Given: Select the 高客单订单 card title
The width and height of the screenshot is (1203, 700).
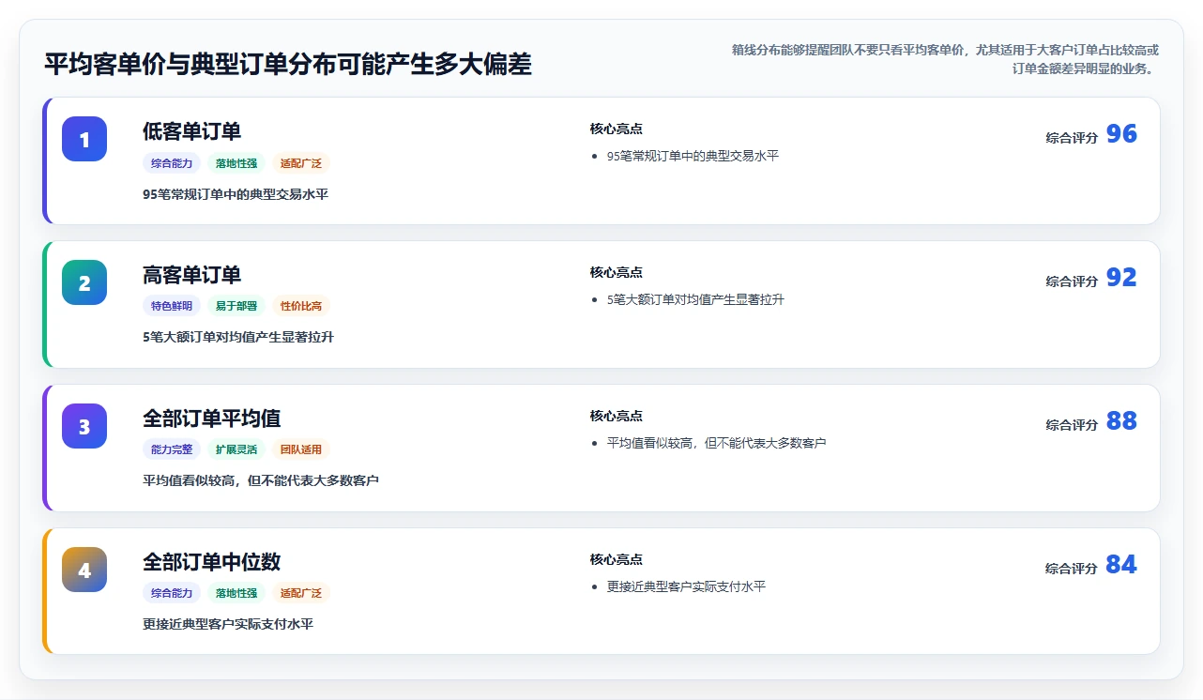Looking at the screenshot, I should click(x=191, y=275).
